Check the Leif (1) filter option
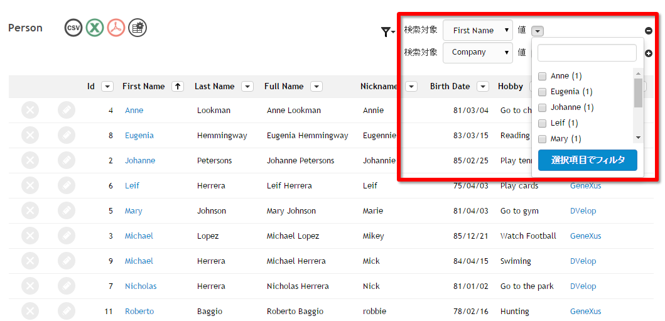The width and height of the screenshot is (665, 321). pos(542,123)
